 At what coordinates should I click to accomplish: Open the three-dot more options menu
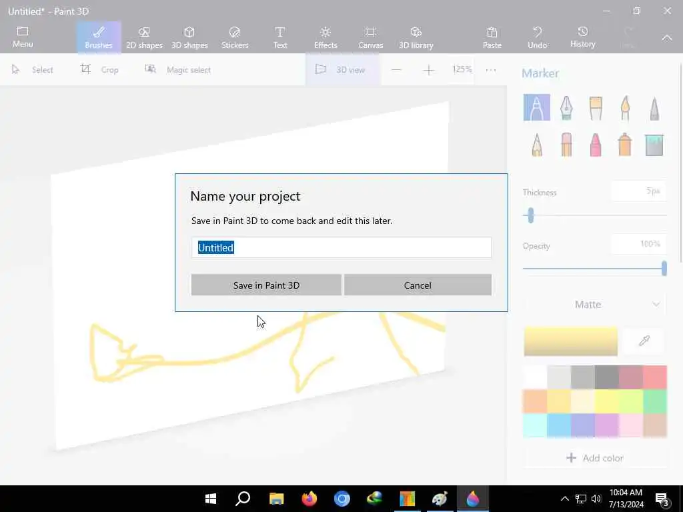click(491, 69)
